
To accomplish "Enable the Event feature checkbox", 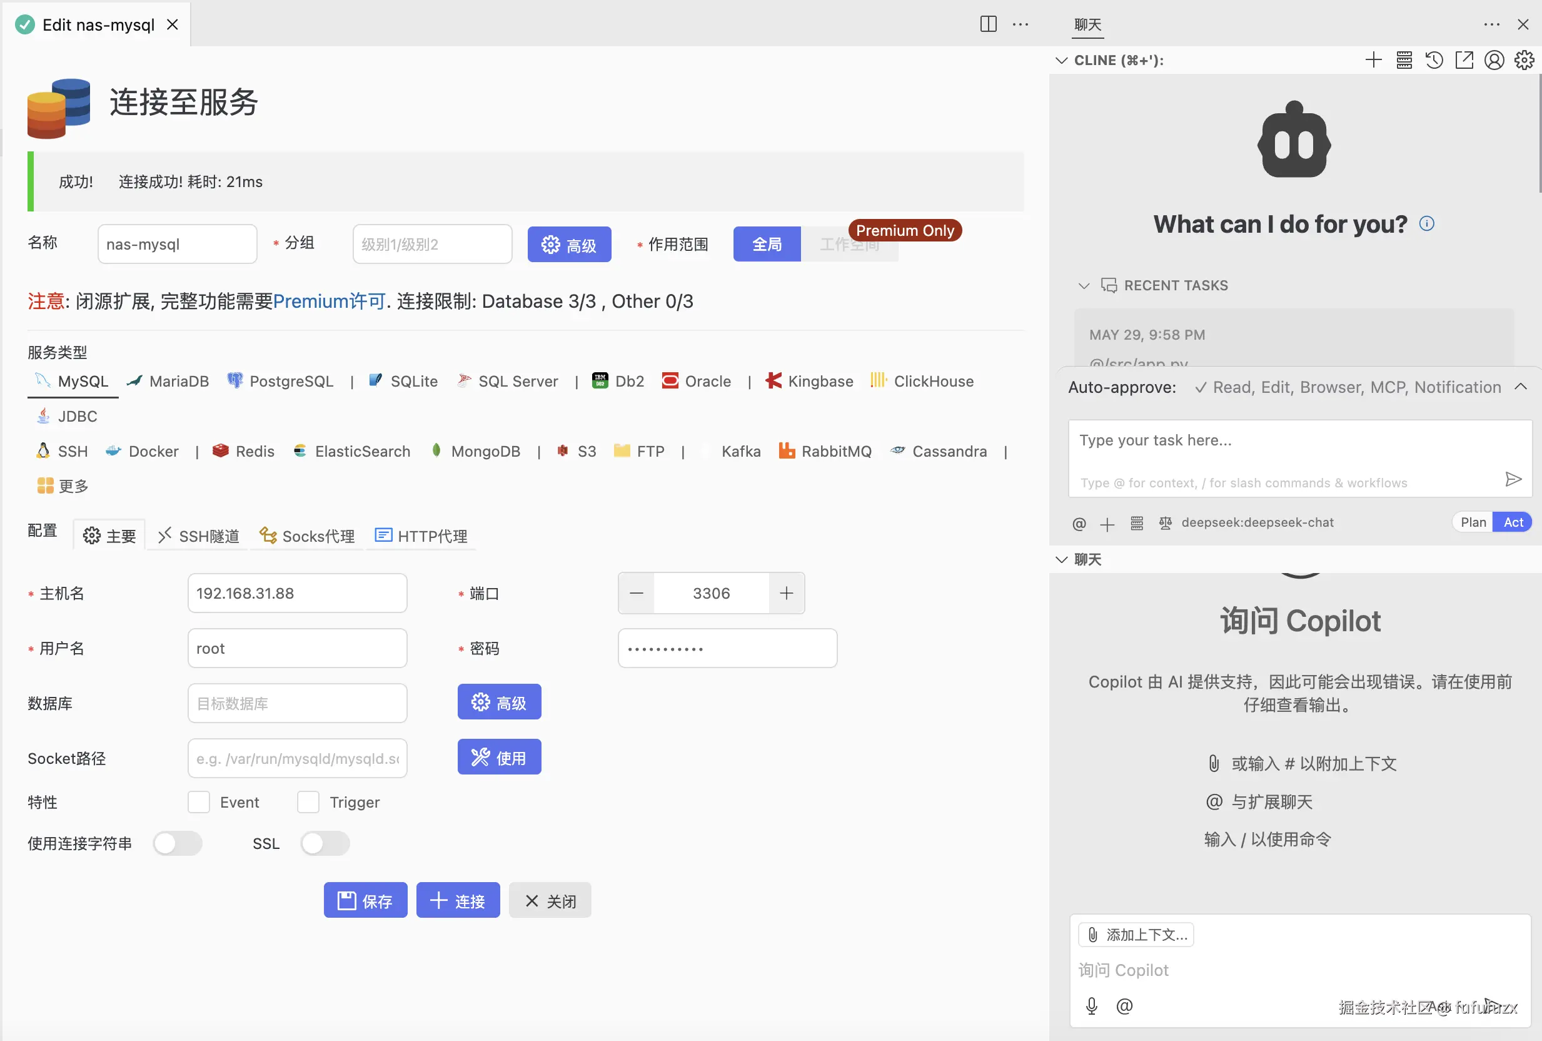I will point(198,802).
